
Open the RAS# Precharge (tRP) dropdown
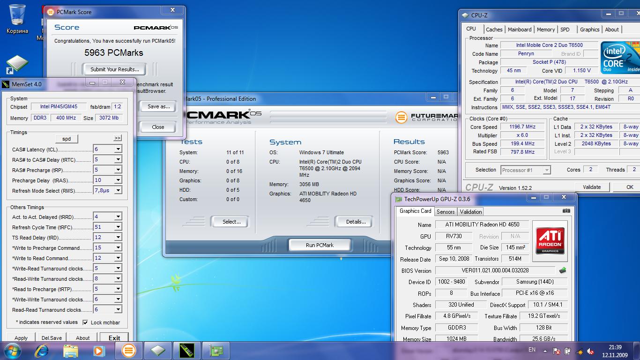pos(118,170)
